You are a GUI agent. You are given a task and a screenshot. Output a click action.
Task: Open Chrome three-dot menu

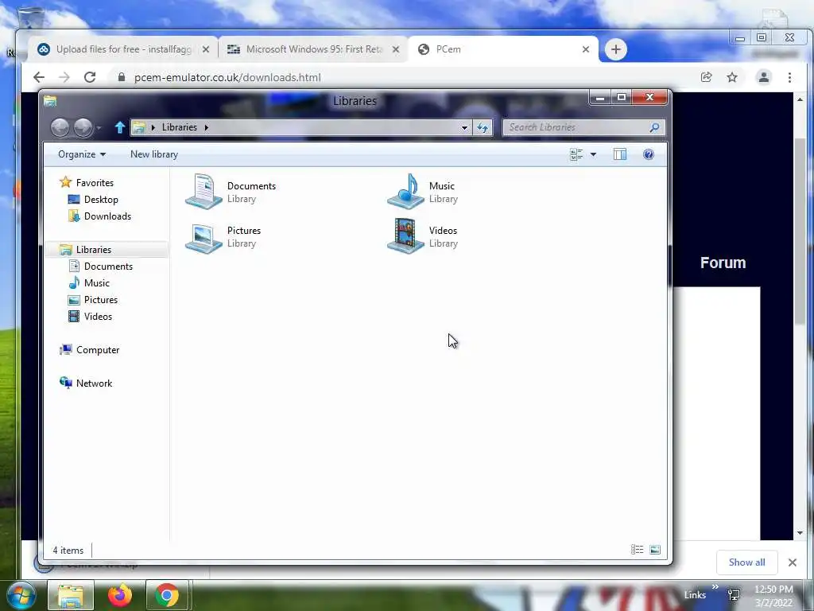pyautogui.click(x=789, y=77)
